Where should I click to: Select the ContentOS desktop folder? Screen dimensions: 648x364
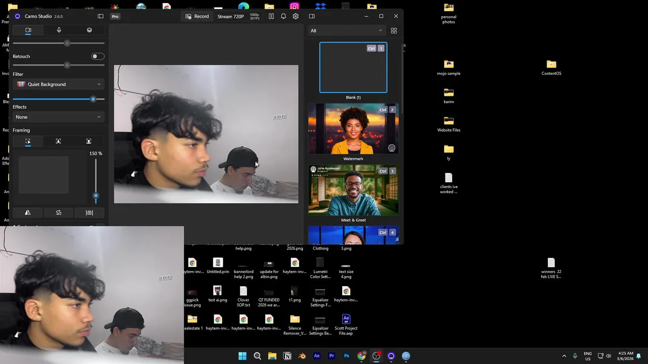pyautogui.click(x=551, y=68)
